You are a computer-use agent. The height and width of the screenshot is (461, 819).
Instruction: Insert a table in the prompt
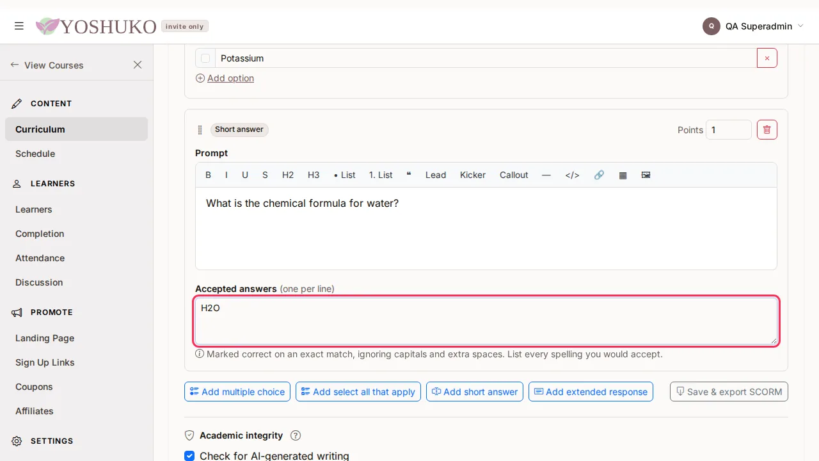[x=623, y=175]
